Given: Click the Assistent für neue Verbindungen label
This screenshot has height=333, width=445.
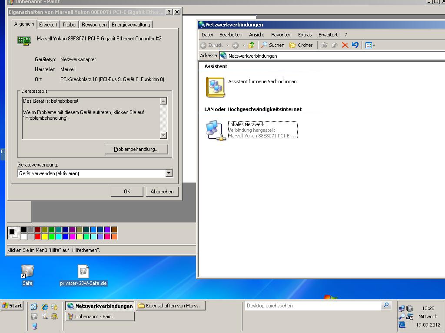Looking at the screenshot, I should point(262,82).
